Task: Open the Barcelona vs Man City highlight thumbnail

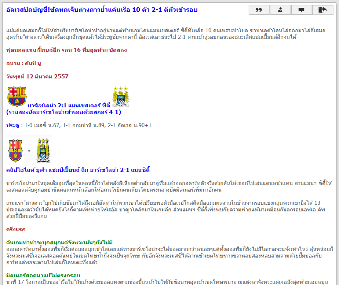Action: (x=29, y=149)
